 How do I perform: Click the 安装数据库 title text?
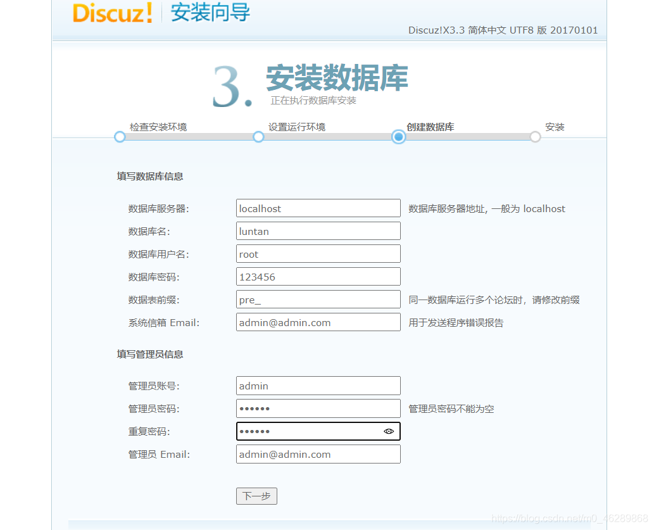[x=337, y=78]
